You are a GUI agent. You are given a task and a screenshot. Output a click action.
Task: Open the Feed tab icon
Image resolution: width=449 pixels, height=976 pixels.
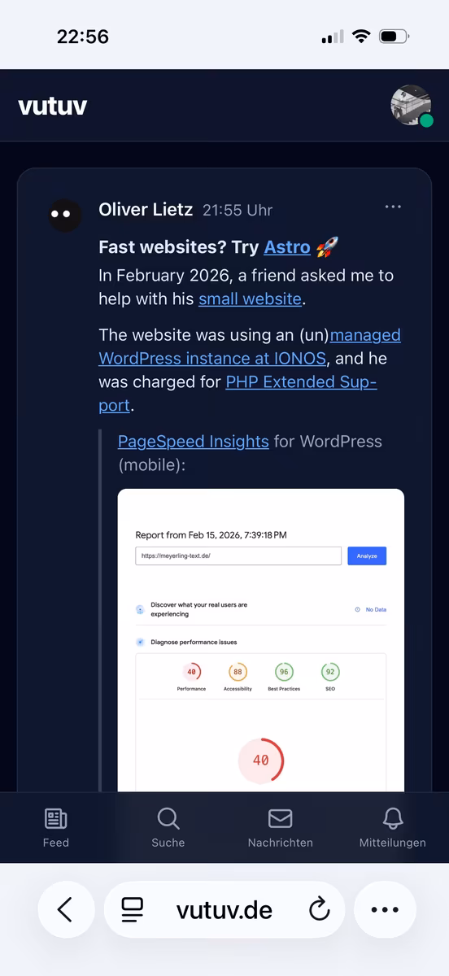coord(55,818)
